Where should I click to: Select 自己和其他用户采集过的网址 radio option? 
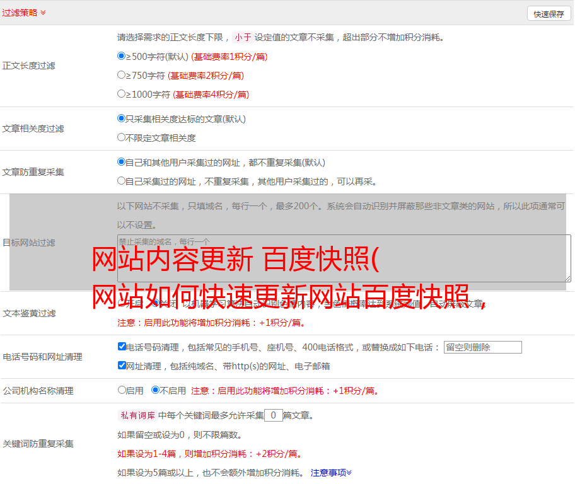pyautogui.click(x=122, y=162)
